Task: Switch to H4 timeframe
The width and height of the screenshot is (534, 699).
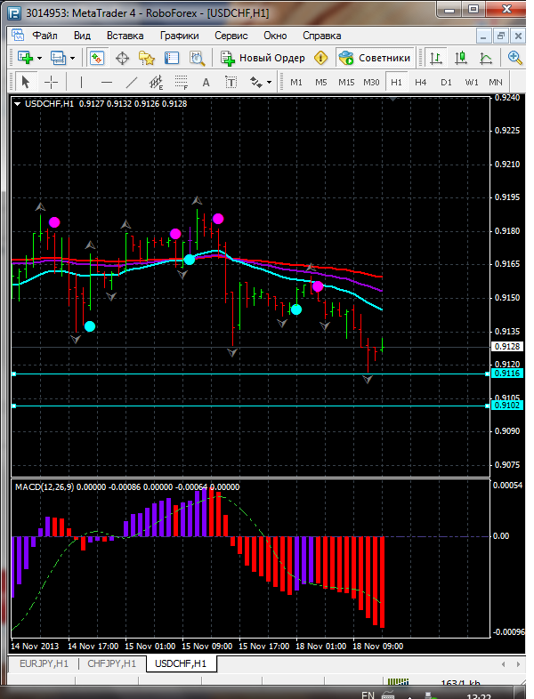Action: point(421,82)
